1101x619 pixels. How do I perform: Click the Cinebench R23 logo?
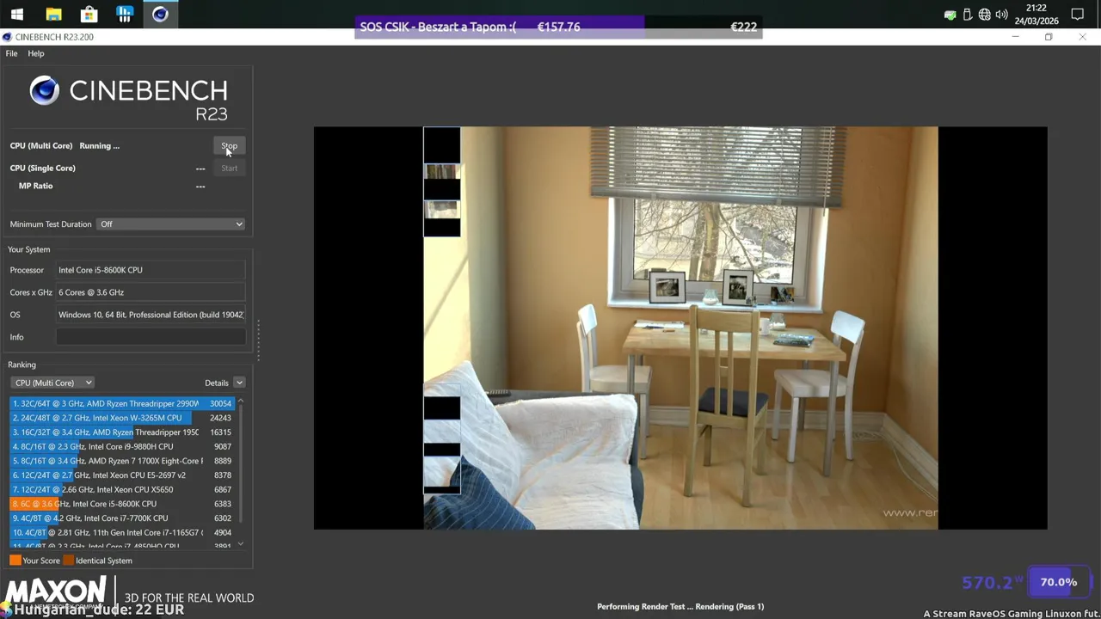point(128,97)
